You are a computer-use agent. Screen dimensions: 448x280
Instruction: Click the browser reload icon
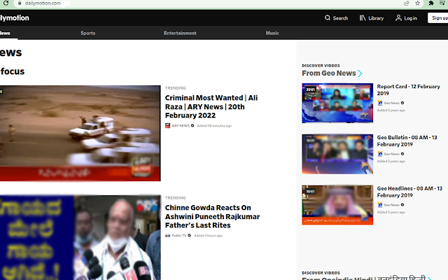coord(6,3)
